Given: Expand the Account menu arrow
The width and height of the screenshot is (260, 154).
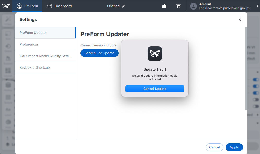Looking at the screenshot, I should 257,6.
